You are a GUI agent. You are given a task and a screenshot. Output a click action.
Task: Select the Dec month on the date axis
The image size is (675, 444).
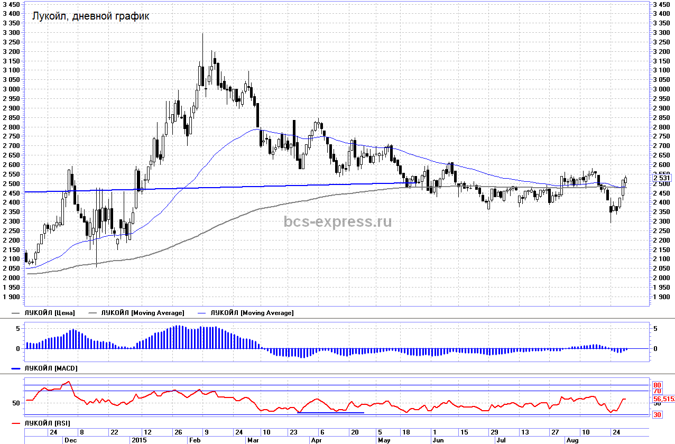coord(70,440)
